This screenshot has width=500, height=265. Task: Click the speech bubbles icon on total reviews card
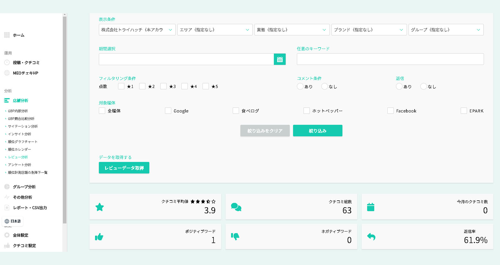click(x=236, y=207)
